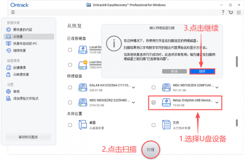This screenshot has height=160, width=244.
Task: Click the Netac OnlyDisk USB Device name
Action: 192,100
